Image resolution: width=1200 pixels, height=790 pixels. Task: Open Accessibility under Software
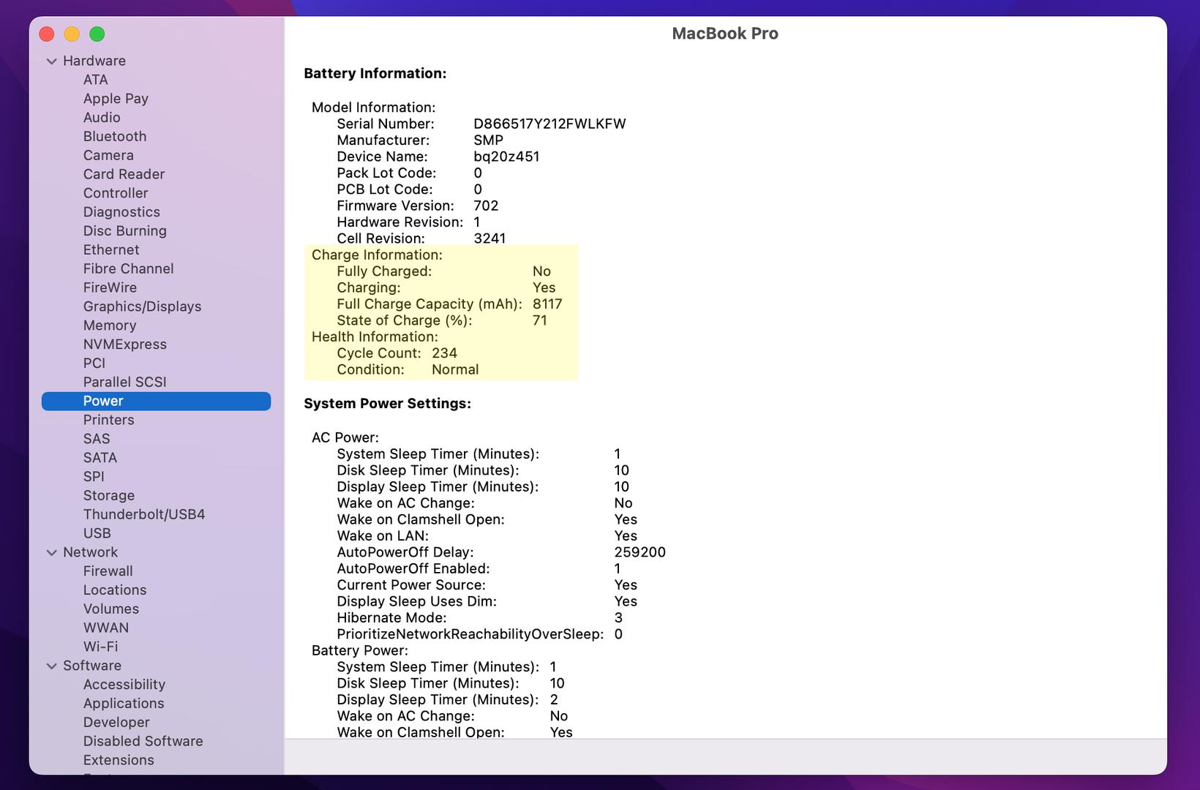[x=124, y=685]
